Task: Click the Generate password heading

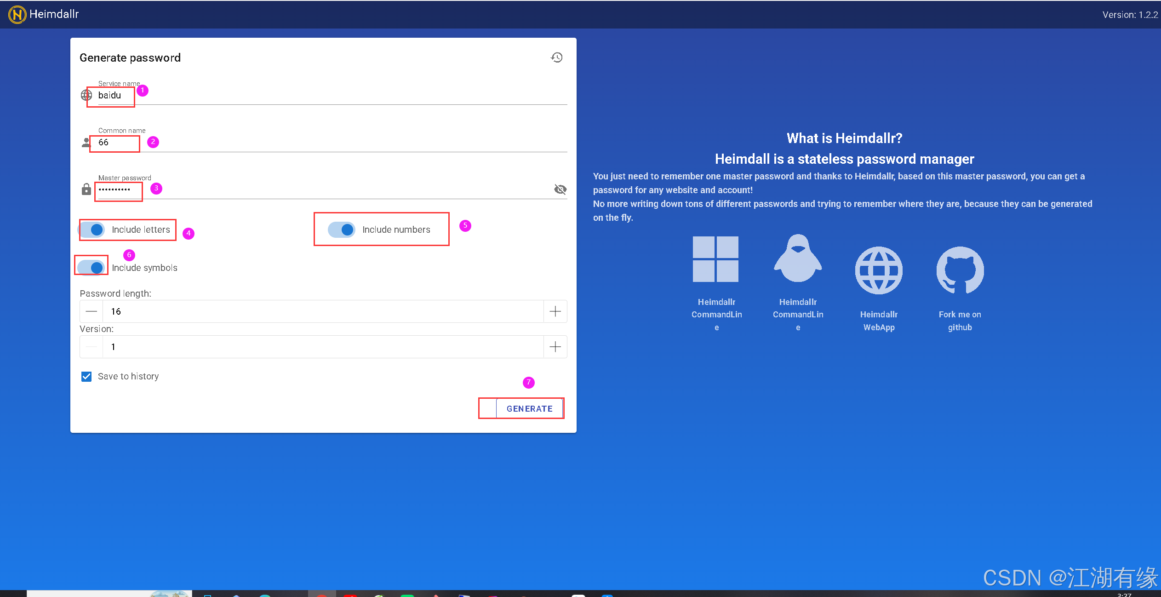Action: (130, 57)
